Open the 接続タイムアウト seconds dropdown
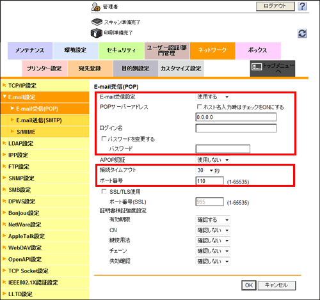The image size is (320, 300). pyautogui.click(x=205, y=170)
